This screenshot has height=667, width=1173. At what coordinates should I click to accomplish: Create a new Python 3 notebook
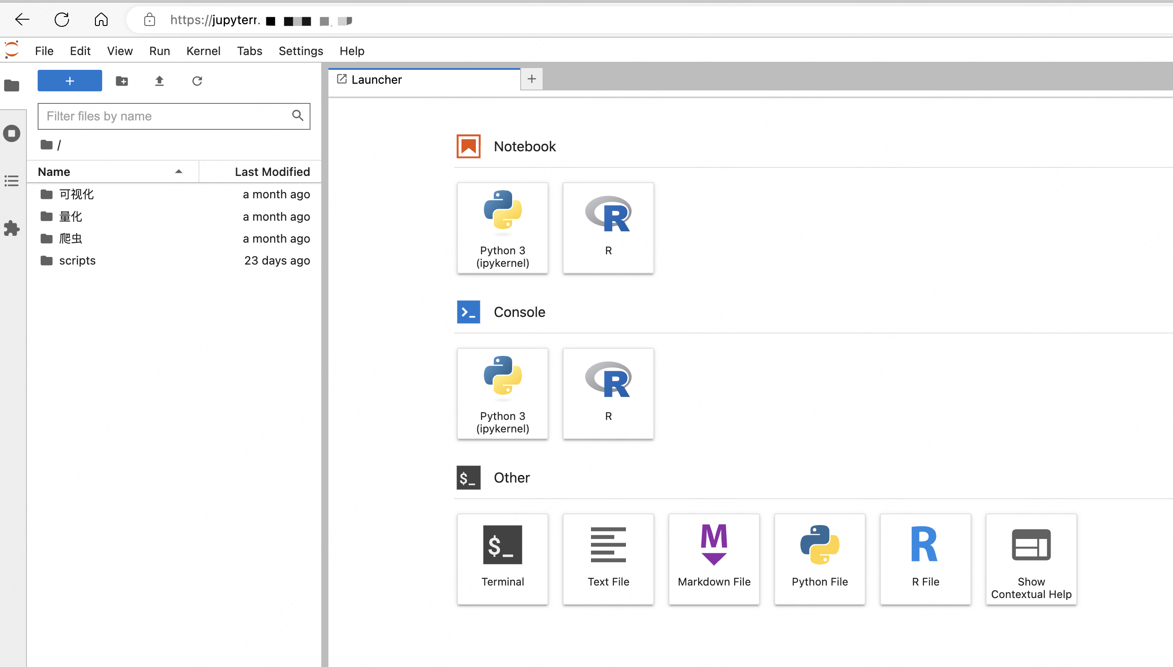point(502,228)
